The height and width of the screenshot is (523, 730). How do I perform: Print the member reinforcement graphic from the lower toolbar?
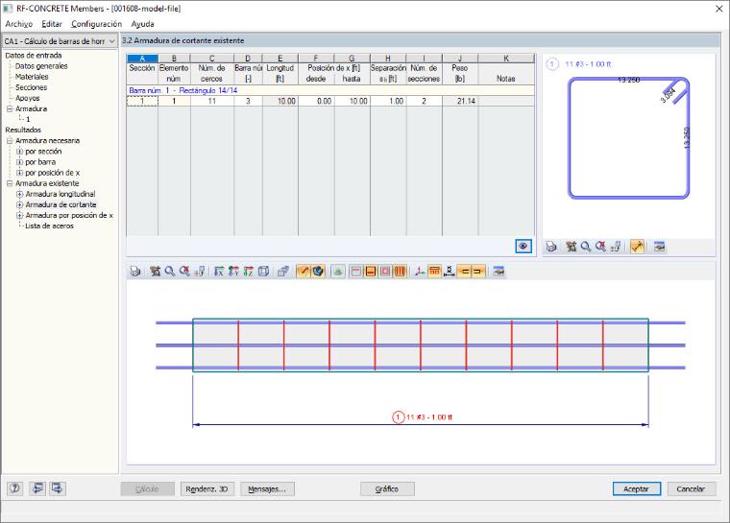(135, 272)
